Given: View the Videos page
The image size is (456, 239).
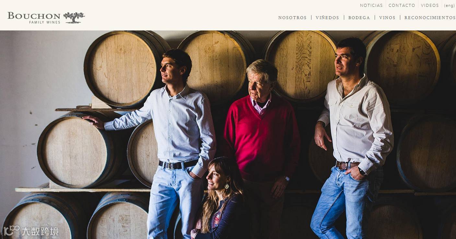Looking at the screenshot, I should pos(430,6).
